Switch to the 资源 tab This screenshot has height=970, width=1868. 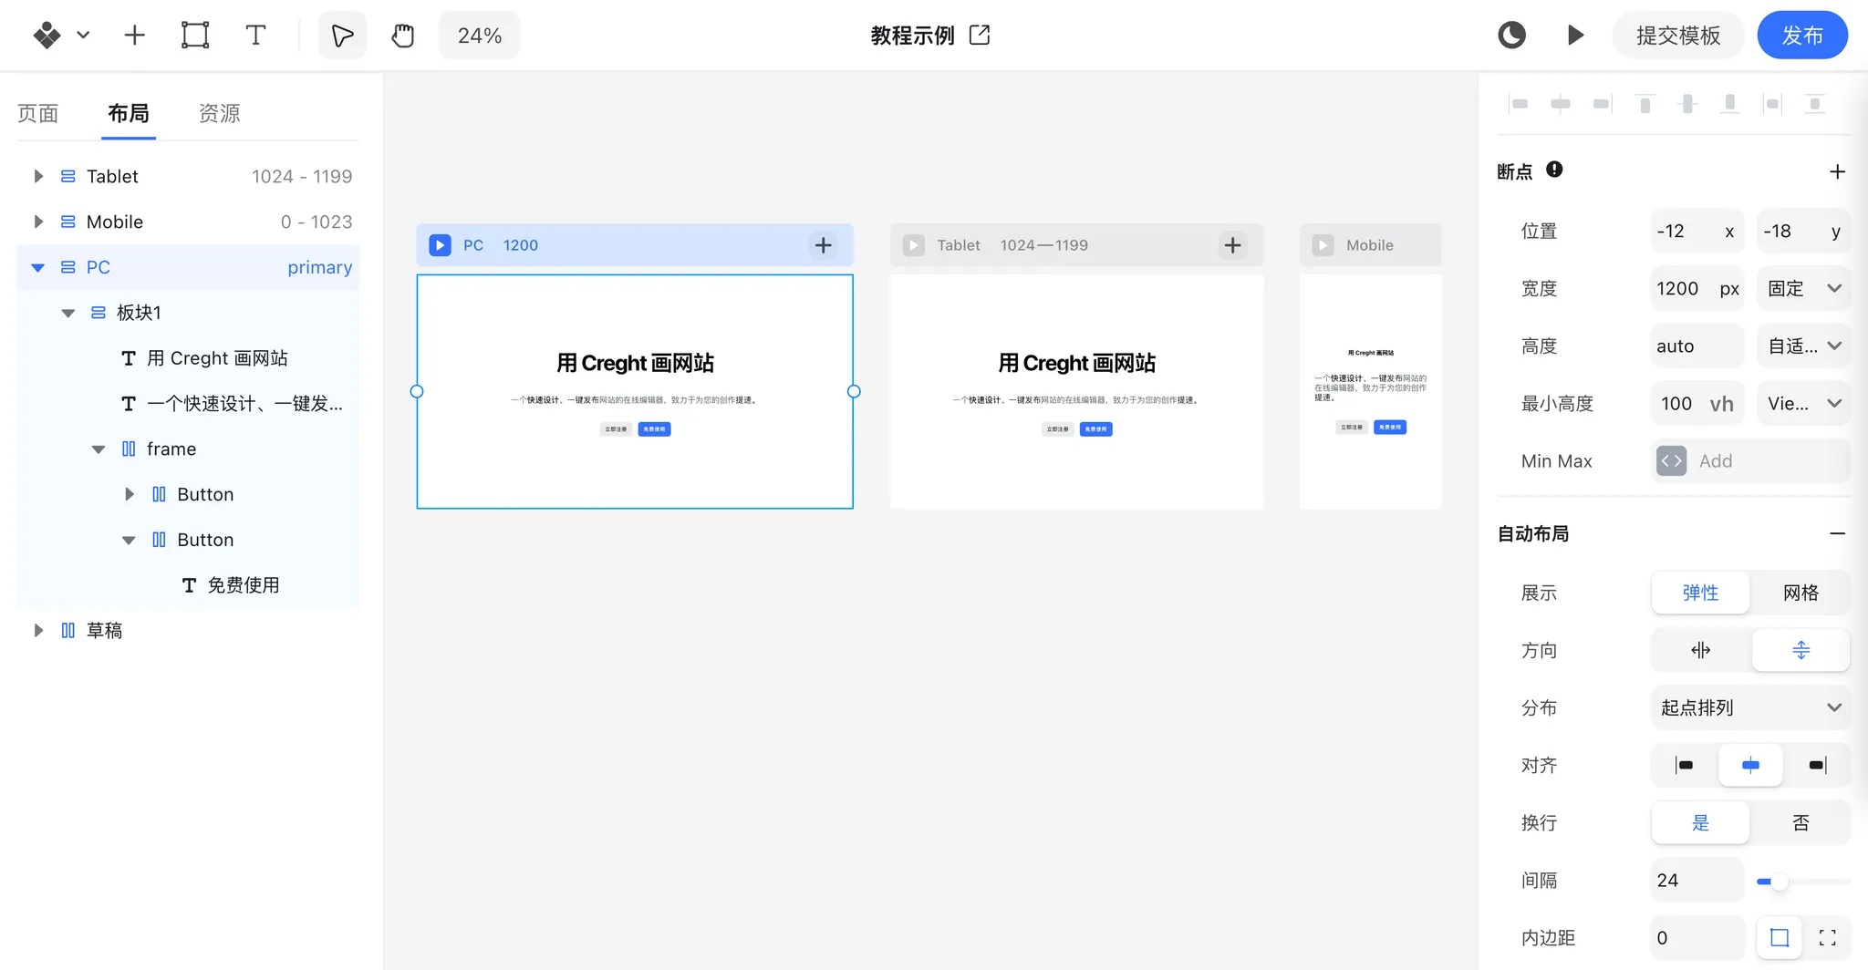(220, 113)
